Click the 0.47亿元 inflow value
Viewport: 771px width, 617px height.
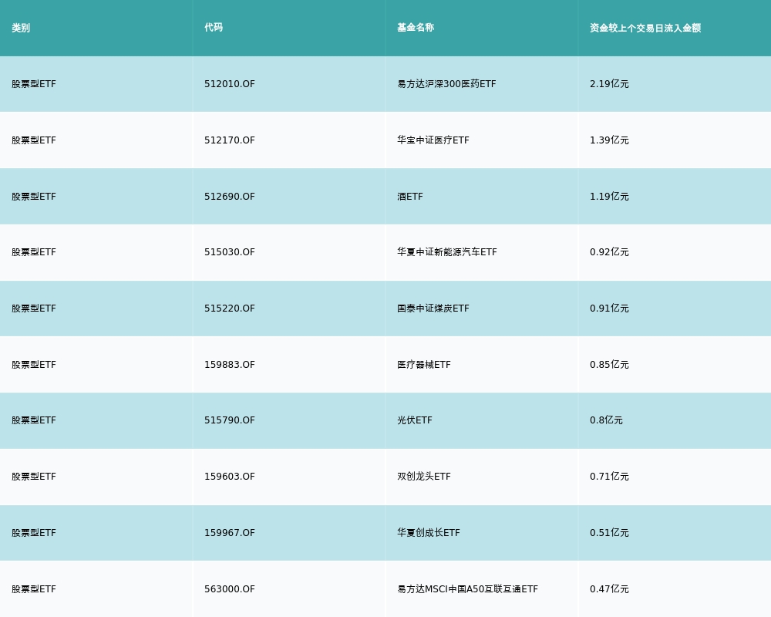click(x=609, y=589)
